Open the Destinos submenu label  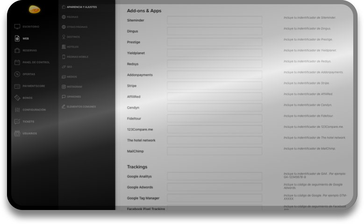click(x=73, y=37)
